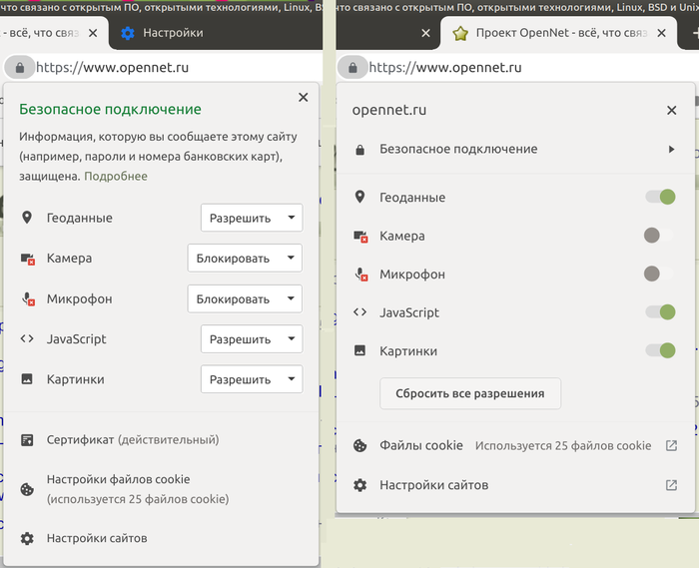This screenshot has height=568, width=699.
Task: Open the Камера 'Блокировать' dropdown
Action: pos(245,258)
